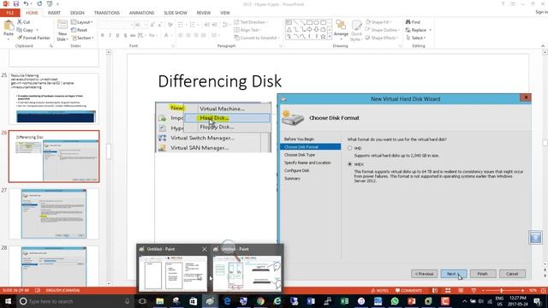Select slide 26 Differencing Disk thumbnail
548x308 pixels.
click(x=54, y=156)
